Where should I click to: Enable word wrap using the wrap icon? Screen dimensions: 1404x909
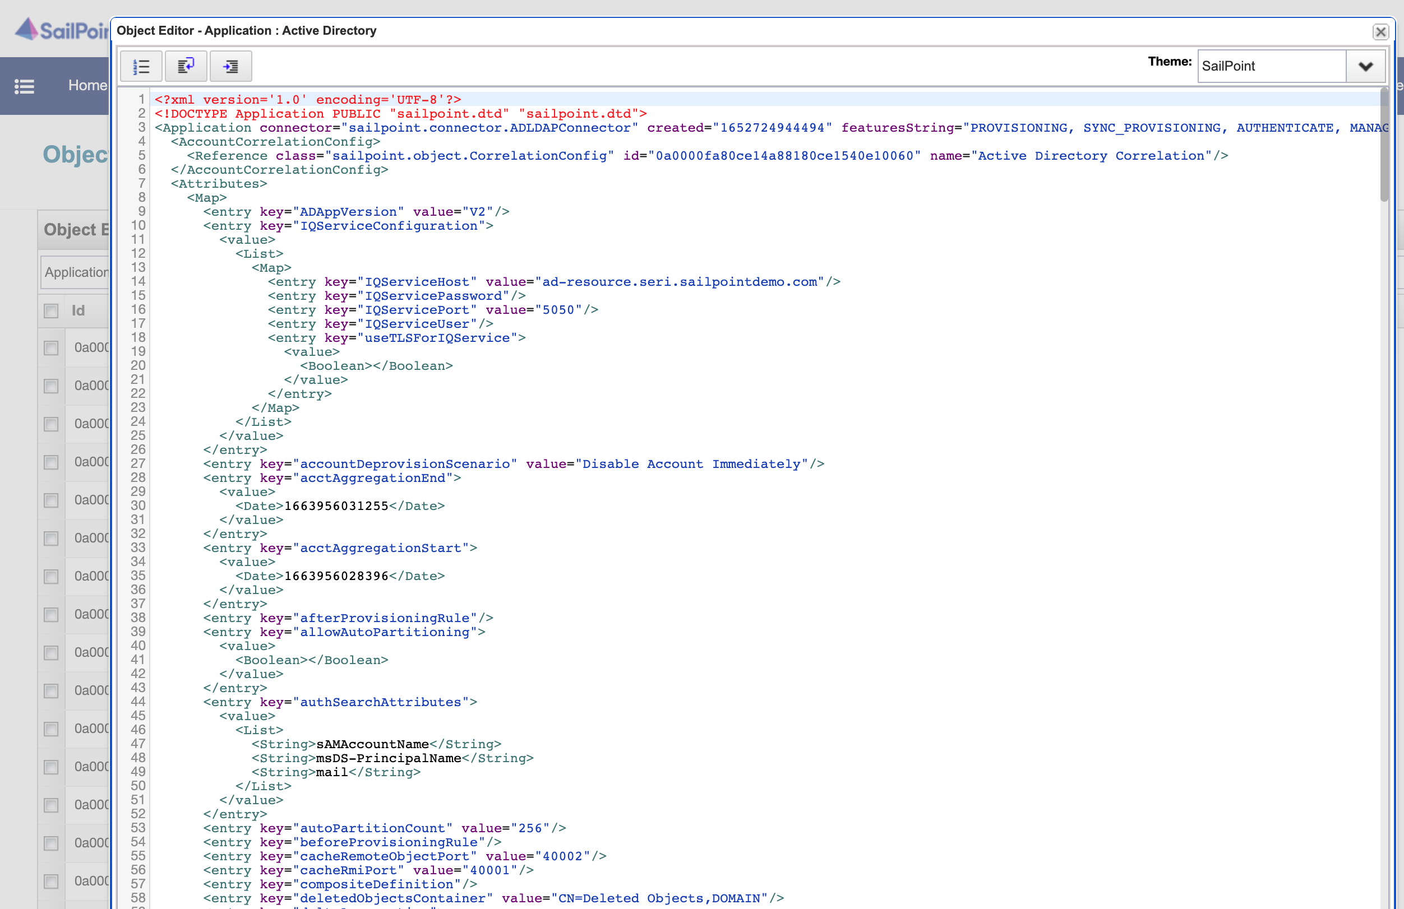186,66
